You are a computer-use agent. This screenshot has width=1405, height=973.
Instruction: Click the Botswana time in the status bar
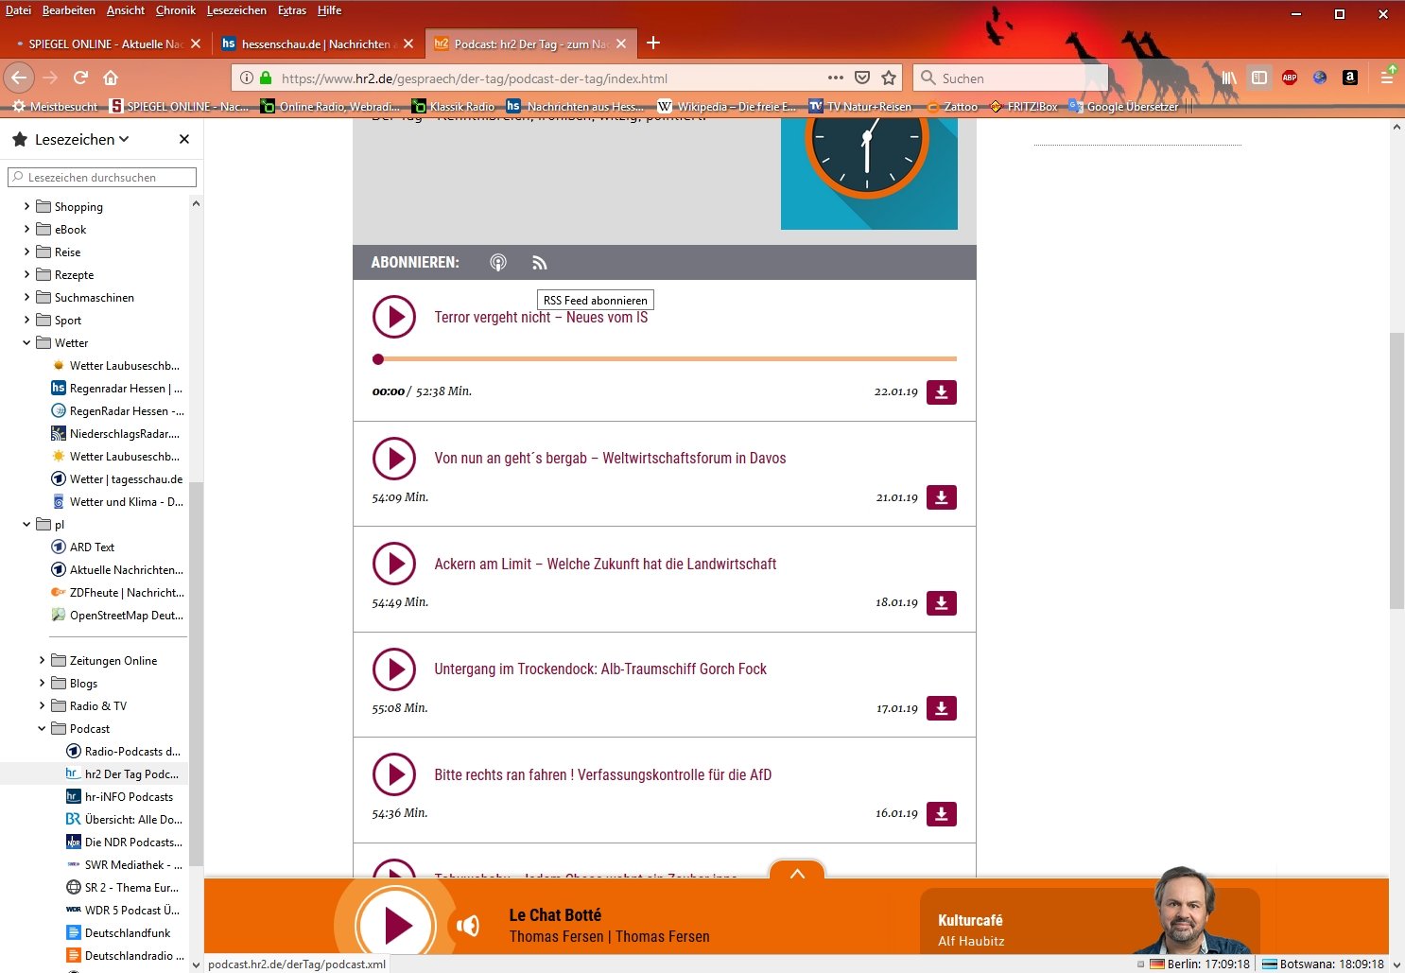1324,964
